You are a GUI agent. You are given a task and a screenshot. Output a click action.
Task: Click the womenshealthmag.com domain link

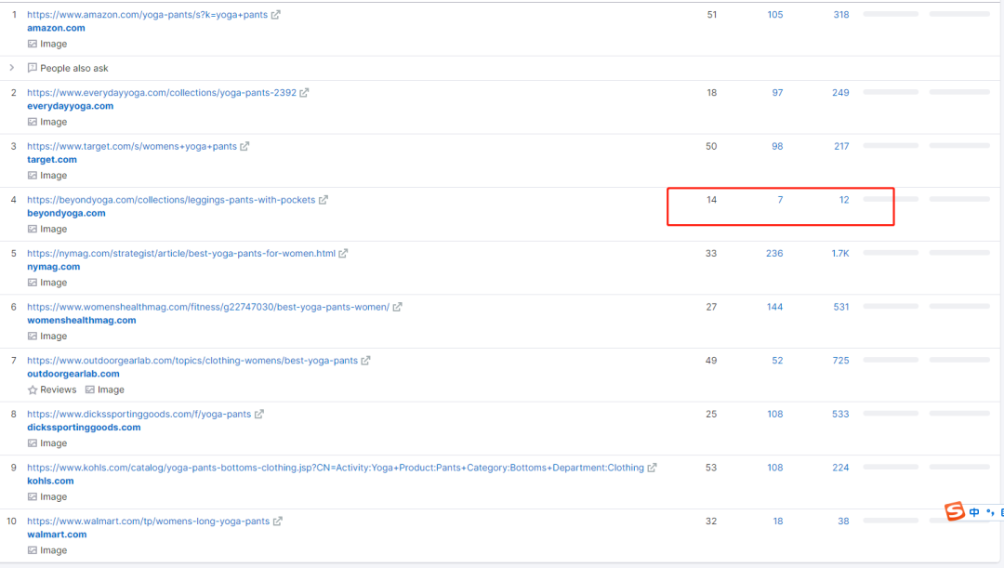[x=82, y=320]
